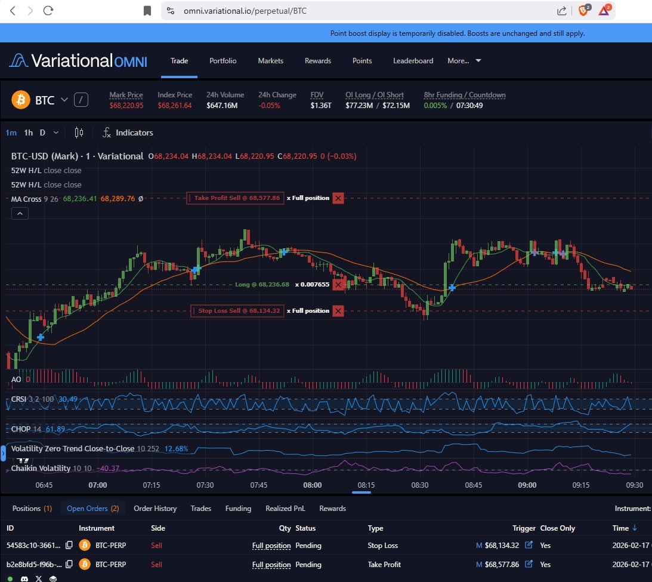Reload the page with the refresh icon
Viewport: 652px width, 582px height.
(48, 11)
